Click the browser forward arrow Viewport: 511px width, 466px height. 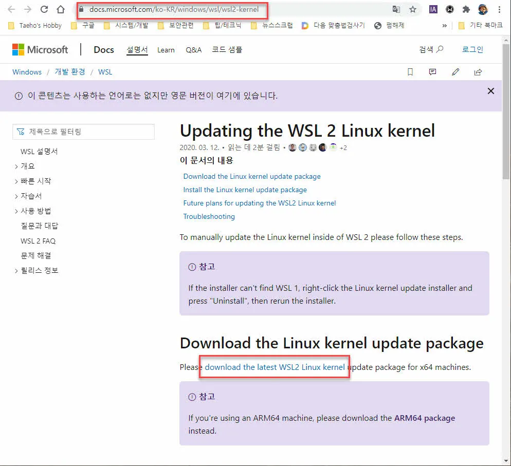28,9
